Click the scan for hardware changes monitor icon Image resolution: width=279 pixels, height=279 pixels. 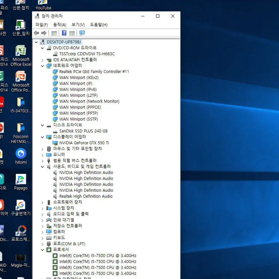click(82, 33)
